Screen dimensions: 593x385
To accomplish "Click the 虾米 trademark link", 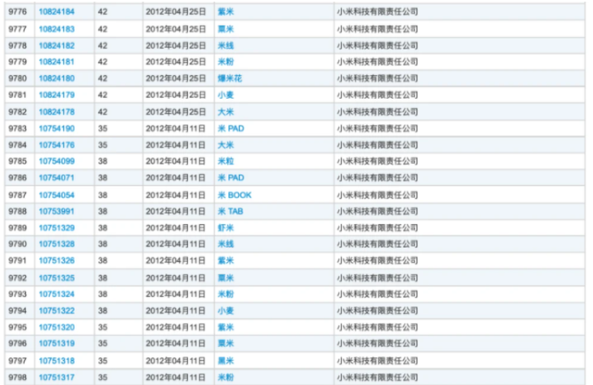I will pos(225,228).
